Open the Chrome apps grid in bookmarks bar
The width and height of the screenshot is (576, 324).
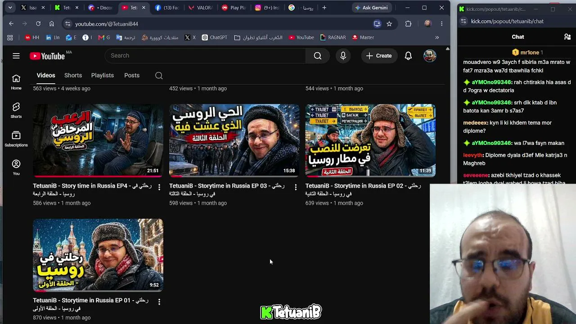(10, 37)
